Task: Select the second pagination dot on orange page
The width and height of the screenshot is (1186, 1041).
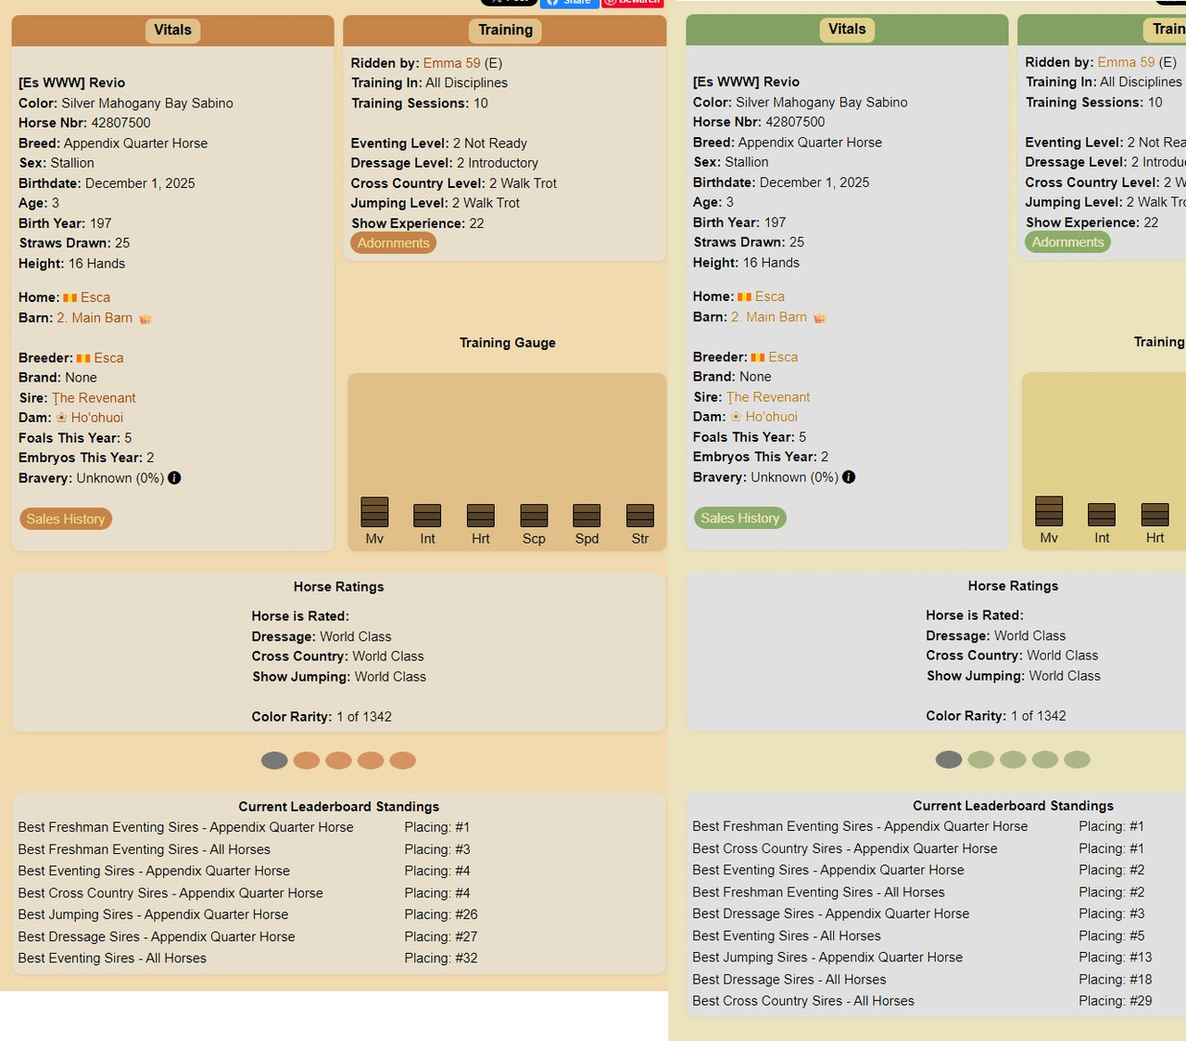Action: point(307,760)
